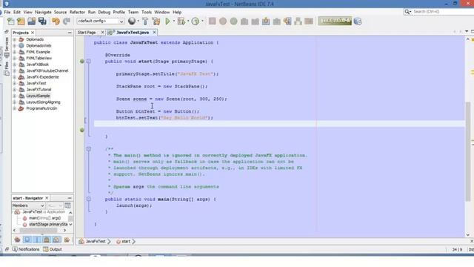Click the browser globe icon in toolbar
This screenshot has width=474, height=267.
(132, 21)
